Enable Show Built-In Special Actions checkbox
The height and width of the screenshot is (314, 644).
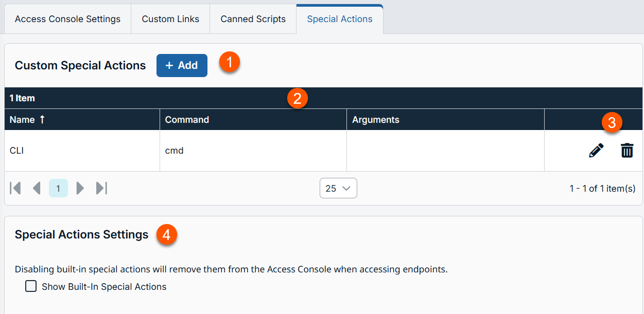[x=31, y=286]
